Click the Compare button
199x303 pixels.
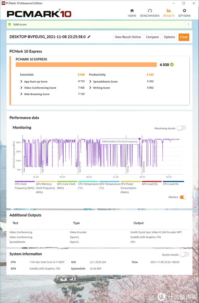coord(152,37)
